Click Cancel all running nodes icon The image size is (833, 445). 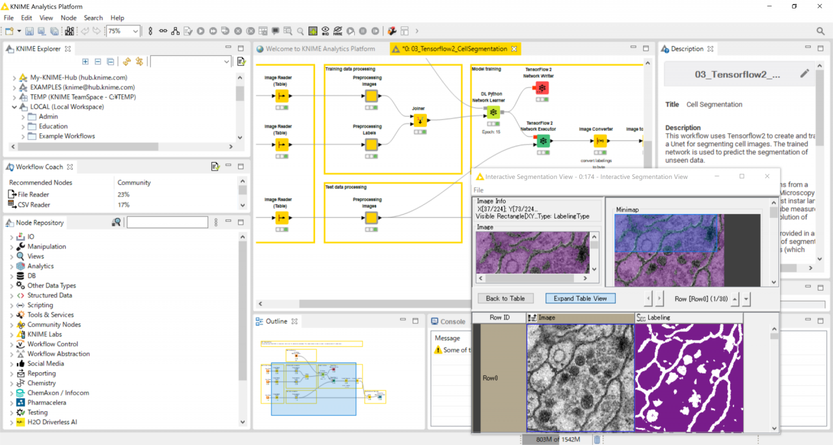pyautogui.click(x=250, y=31)
